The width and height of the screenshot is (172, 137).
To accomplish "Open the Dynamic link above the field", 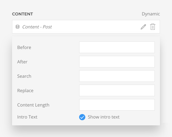I will 151,14.
